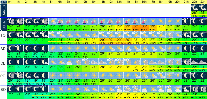The height and width of the screenshot is (99, 207).
Task: Select the sun icon at 12h PE
Action: (x=111, y=75)
